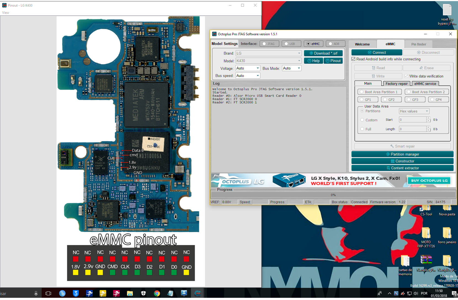458x300 pixels.
Task: Select the MOTO FRP-XT1726 desktop folder
Action: pyautogui.click(x=426, y=237)
